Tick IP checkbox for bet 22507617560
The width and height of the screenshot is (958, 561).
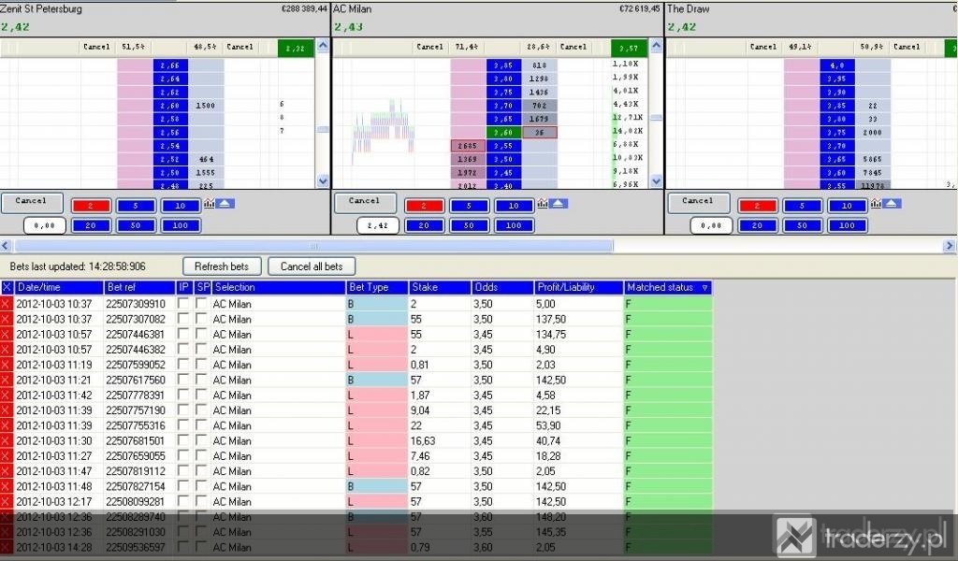pyautogui.click(x=182, y=380)
